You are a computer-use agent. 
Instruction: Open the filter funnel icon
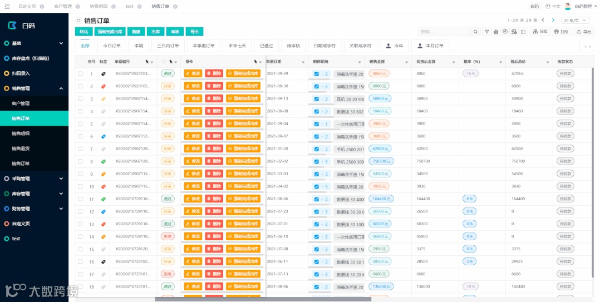pos(486,32)
